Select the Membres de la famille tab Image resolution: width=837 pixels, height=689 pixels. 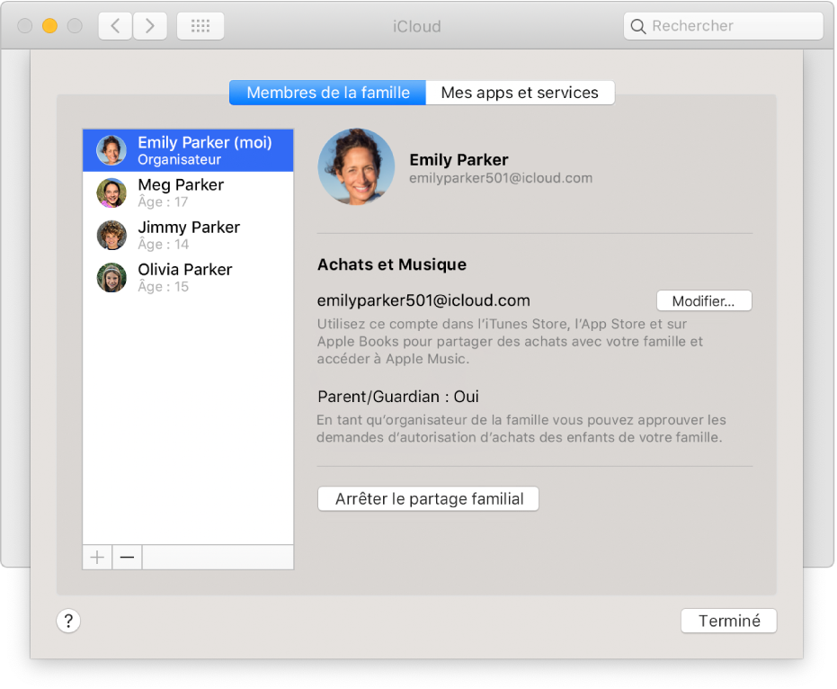tap(326, 93)
